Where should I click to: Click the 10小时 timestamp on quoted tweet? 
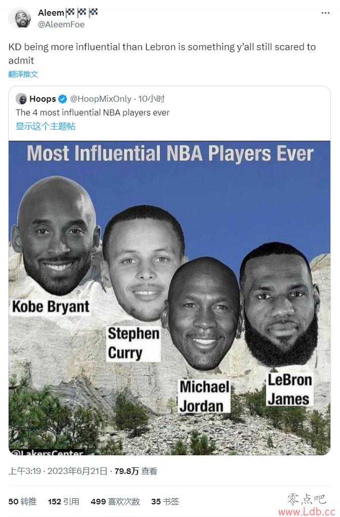tap(152, 99)
